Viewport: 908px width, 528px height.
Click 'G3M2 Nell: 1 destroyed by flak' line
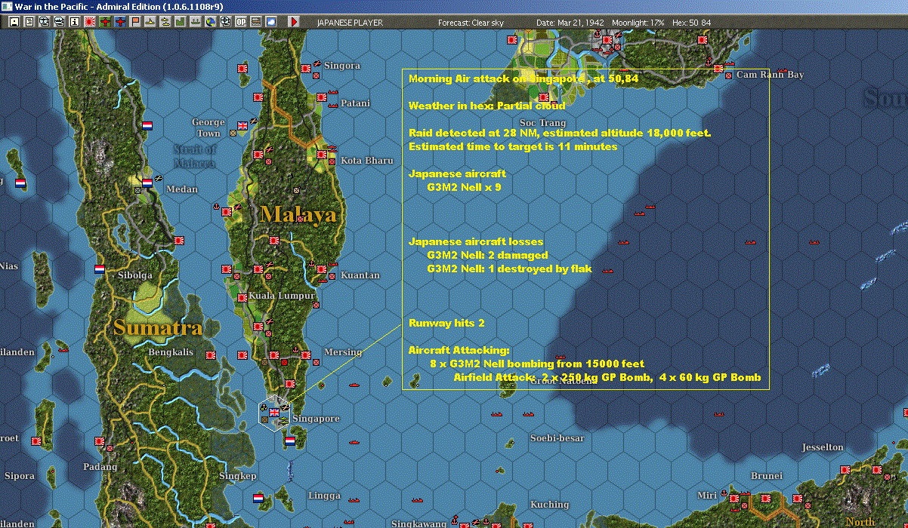pyautogui.click(x=509, y=269)
